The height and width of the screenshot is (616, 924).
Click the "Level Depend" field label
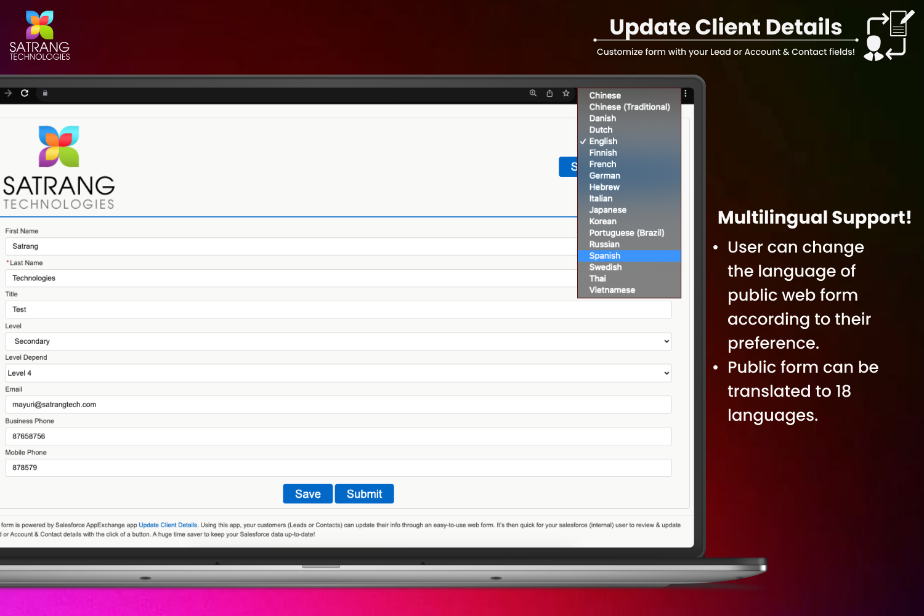(26, 357)
